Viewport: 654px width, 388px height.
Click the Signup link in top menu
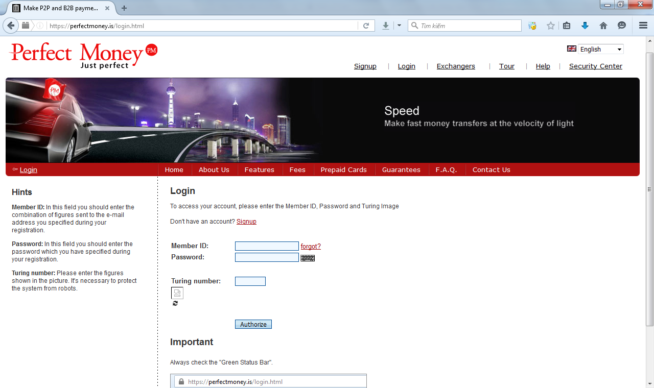pos(365,66)
